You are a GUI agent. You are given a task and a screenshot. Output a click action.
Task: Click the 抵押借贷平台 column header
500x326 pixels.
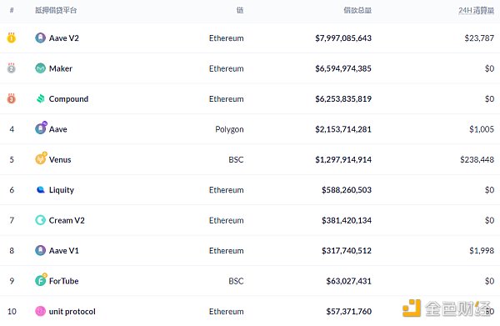pyautogui.click(x=56, y=11)
